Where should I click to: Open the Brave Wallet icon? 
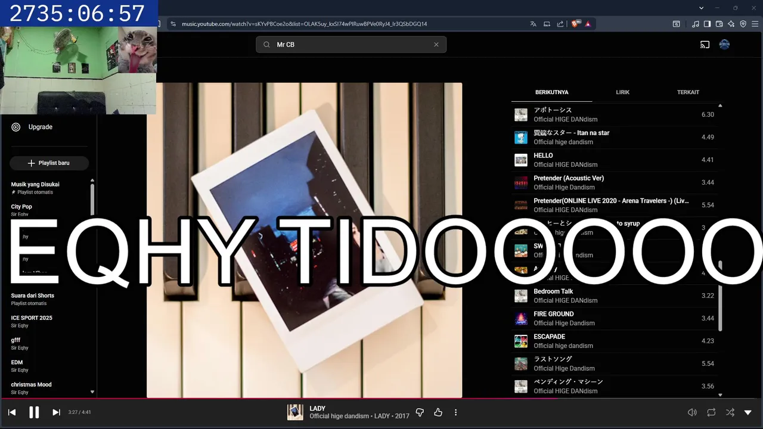[x=719, y=24]
